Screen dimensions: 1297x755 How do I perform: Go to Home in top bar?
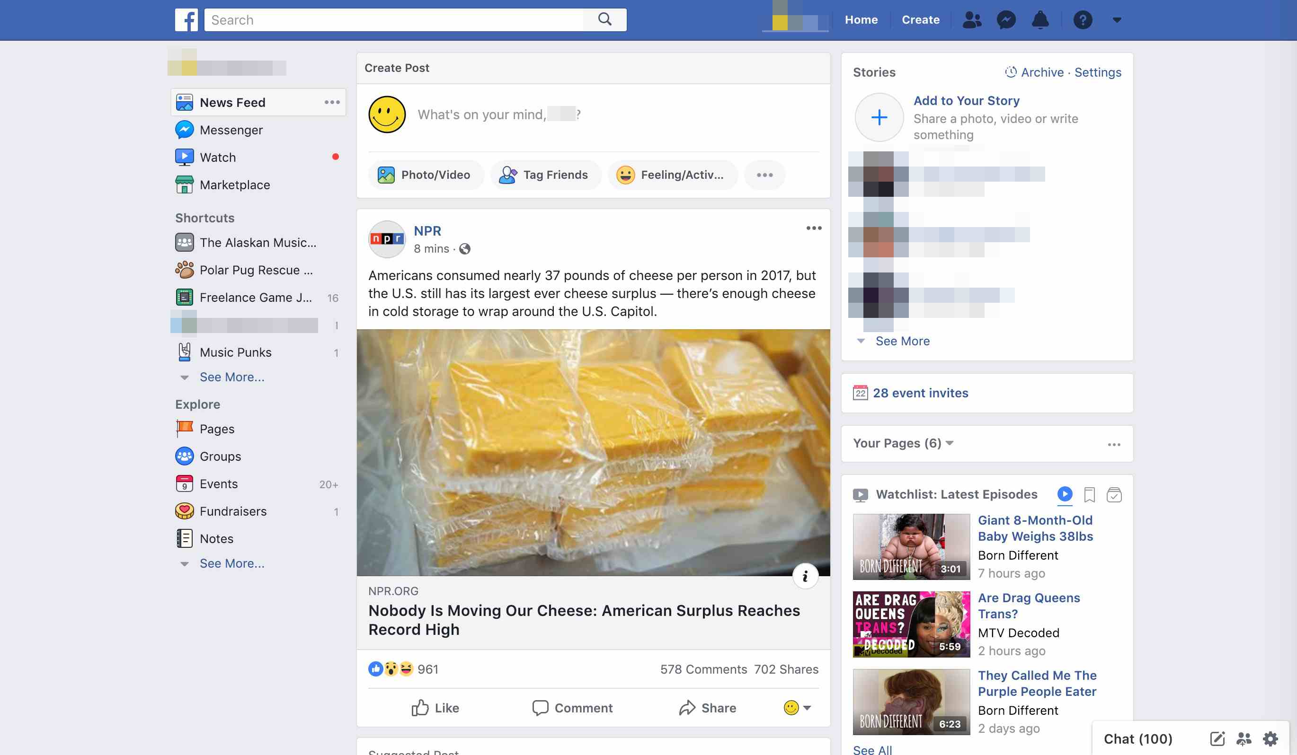[x=861, y=19]
